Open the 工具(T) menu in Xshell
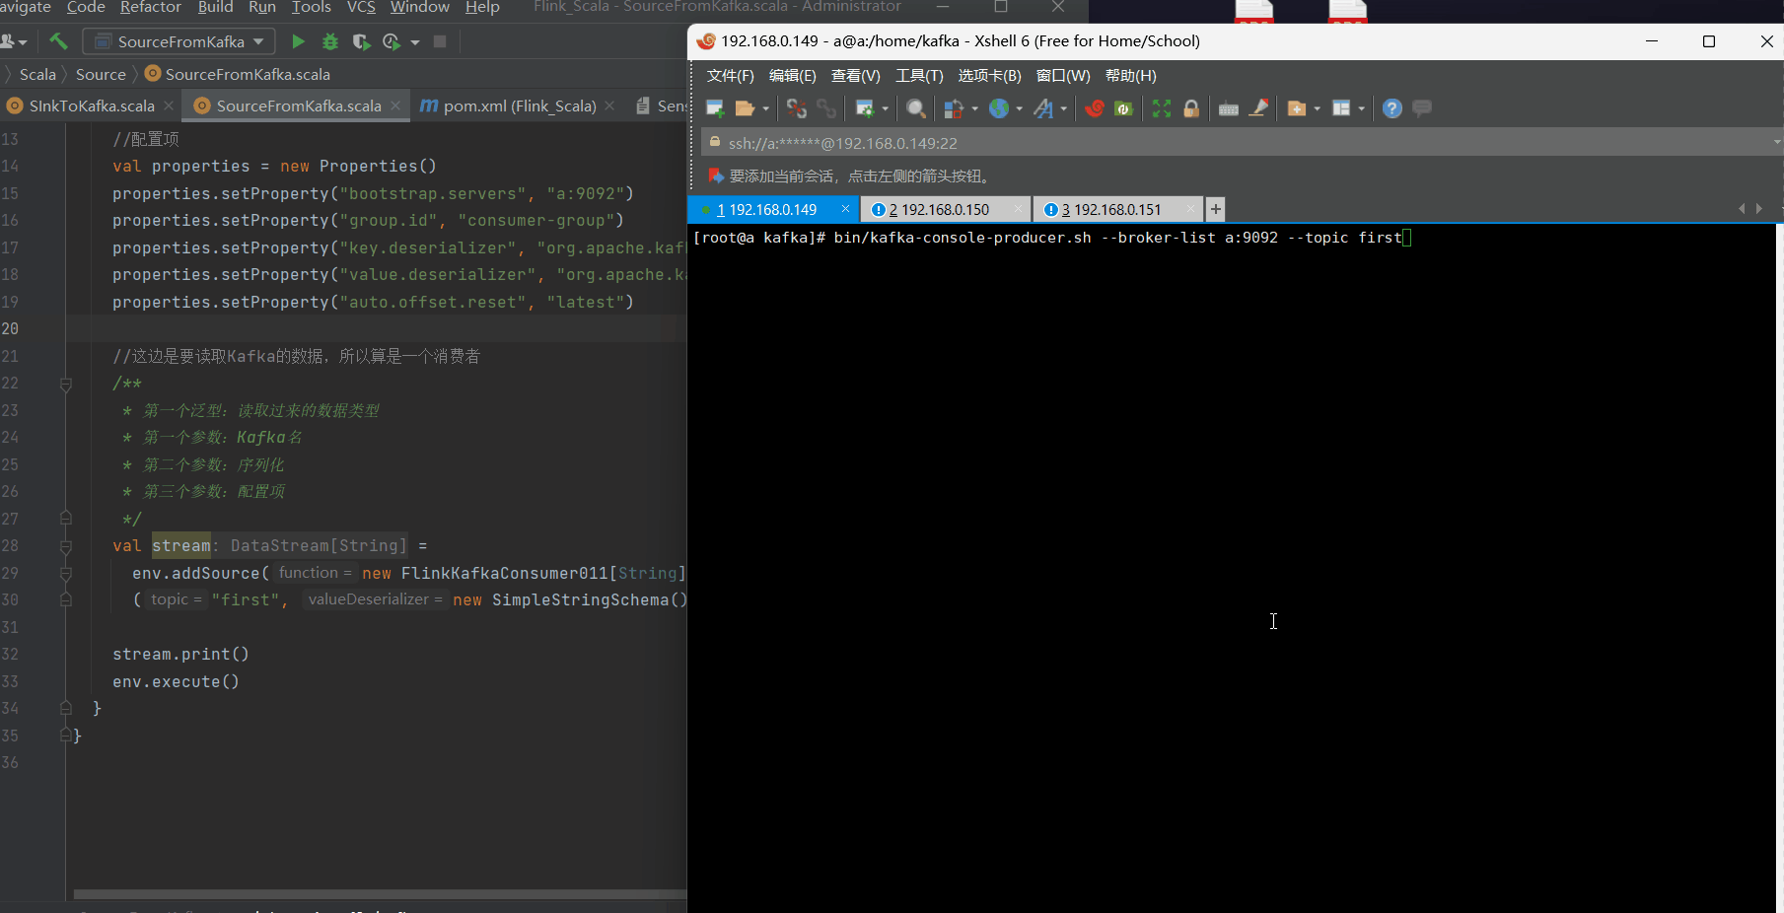Image resolution: width=1784 pixels, height=913 pixels. (x=918, y=76)
